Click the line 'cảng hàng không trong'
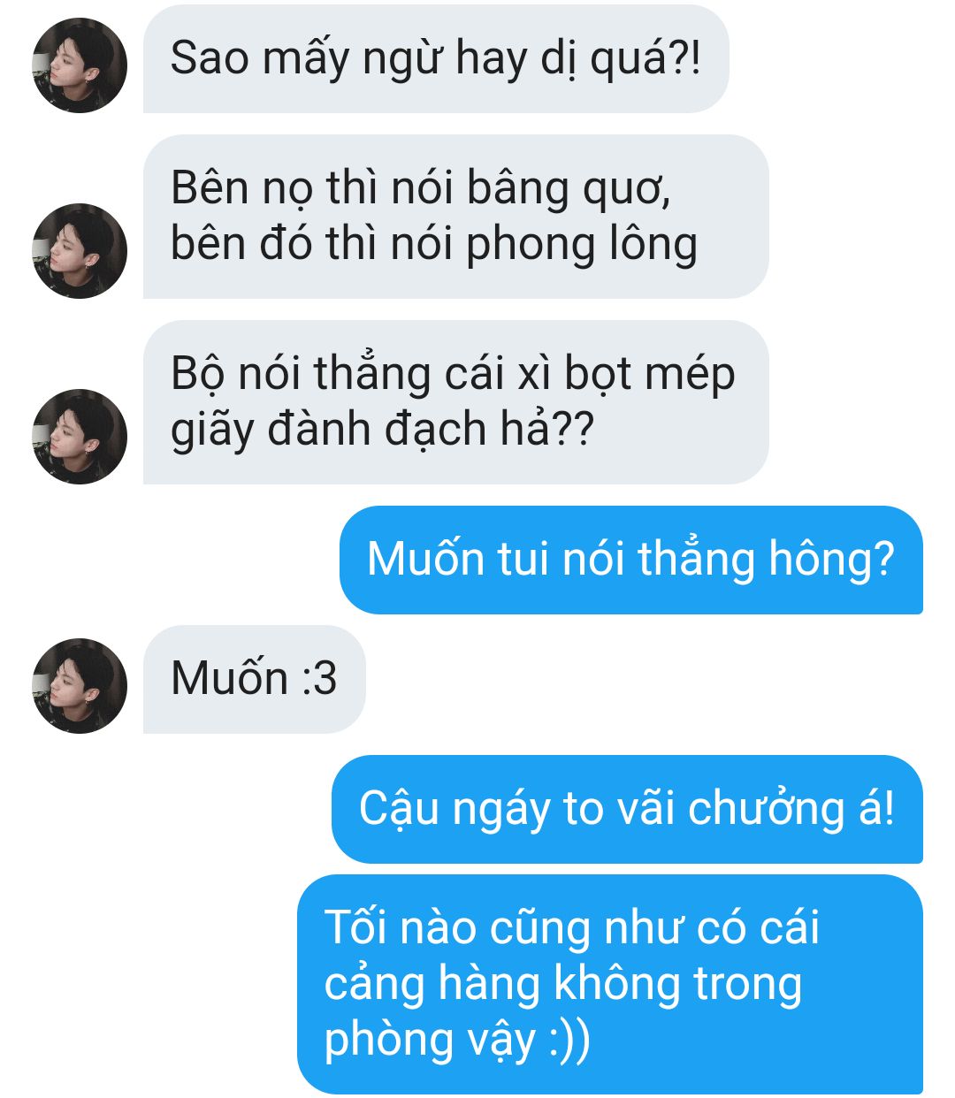Image resolution: width=955 pixels, height=1098 pixels. click(563, 984)
